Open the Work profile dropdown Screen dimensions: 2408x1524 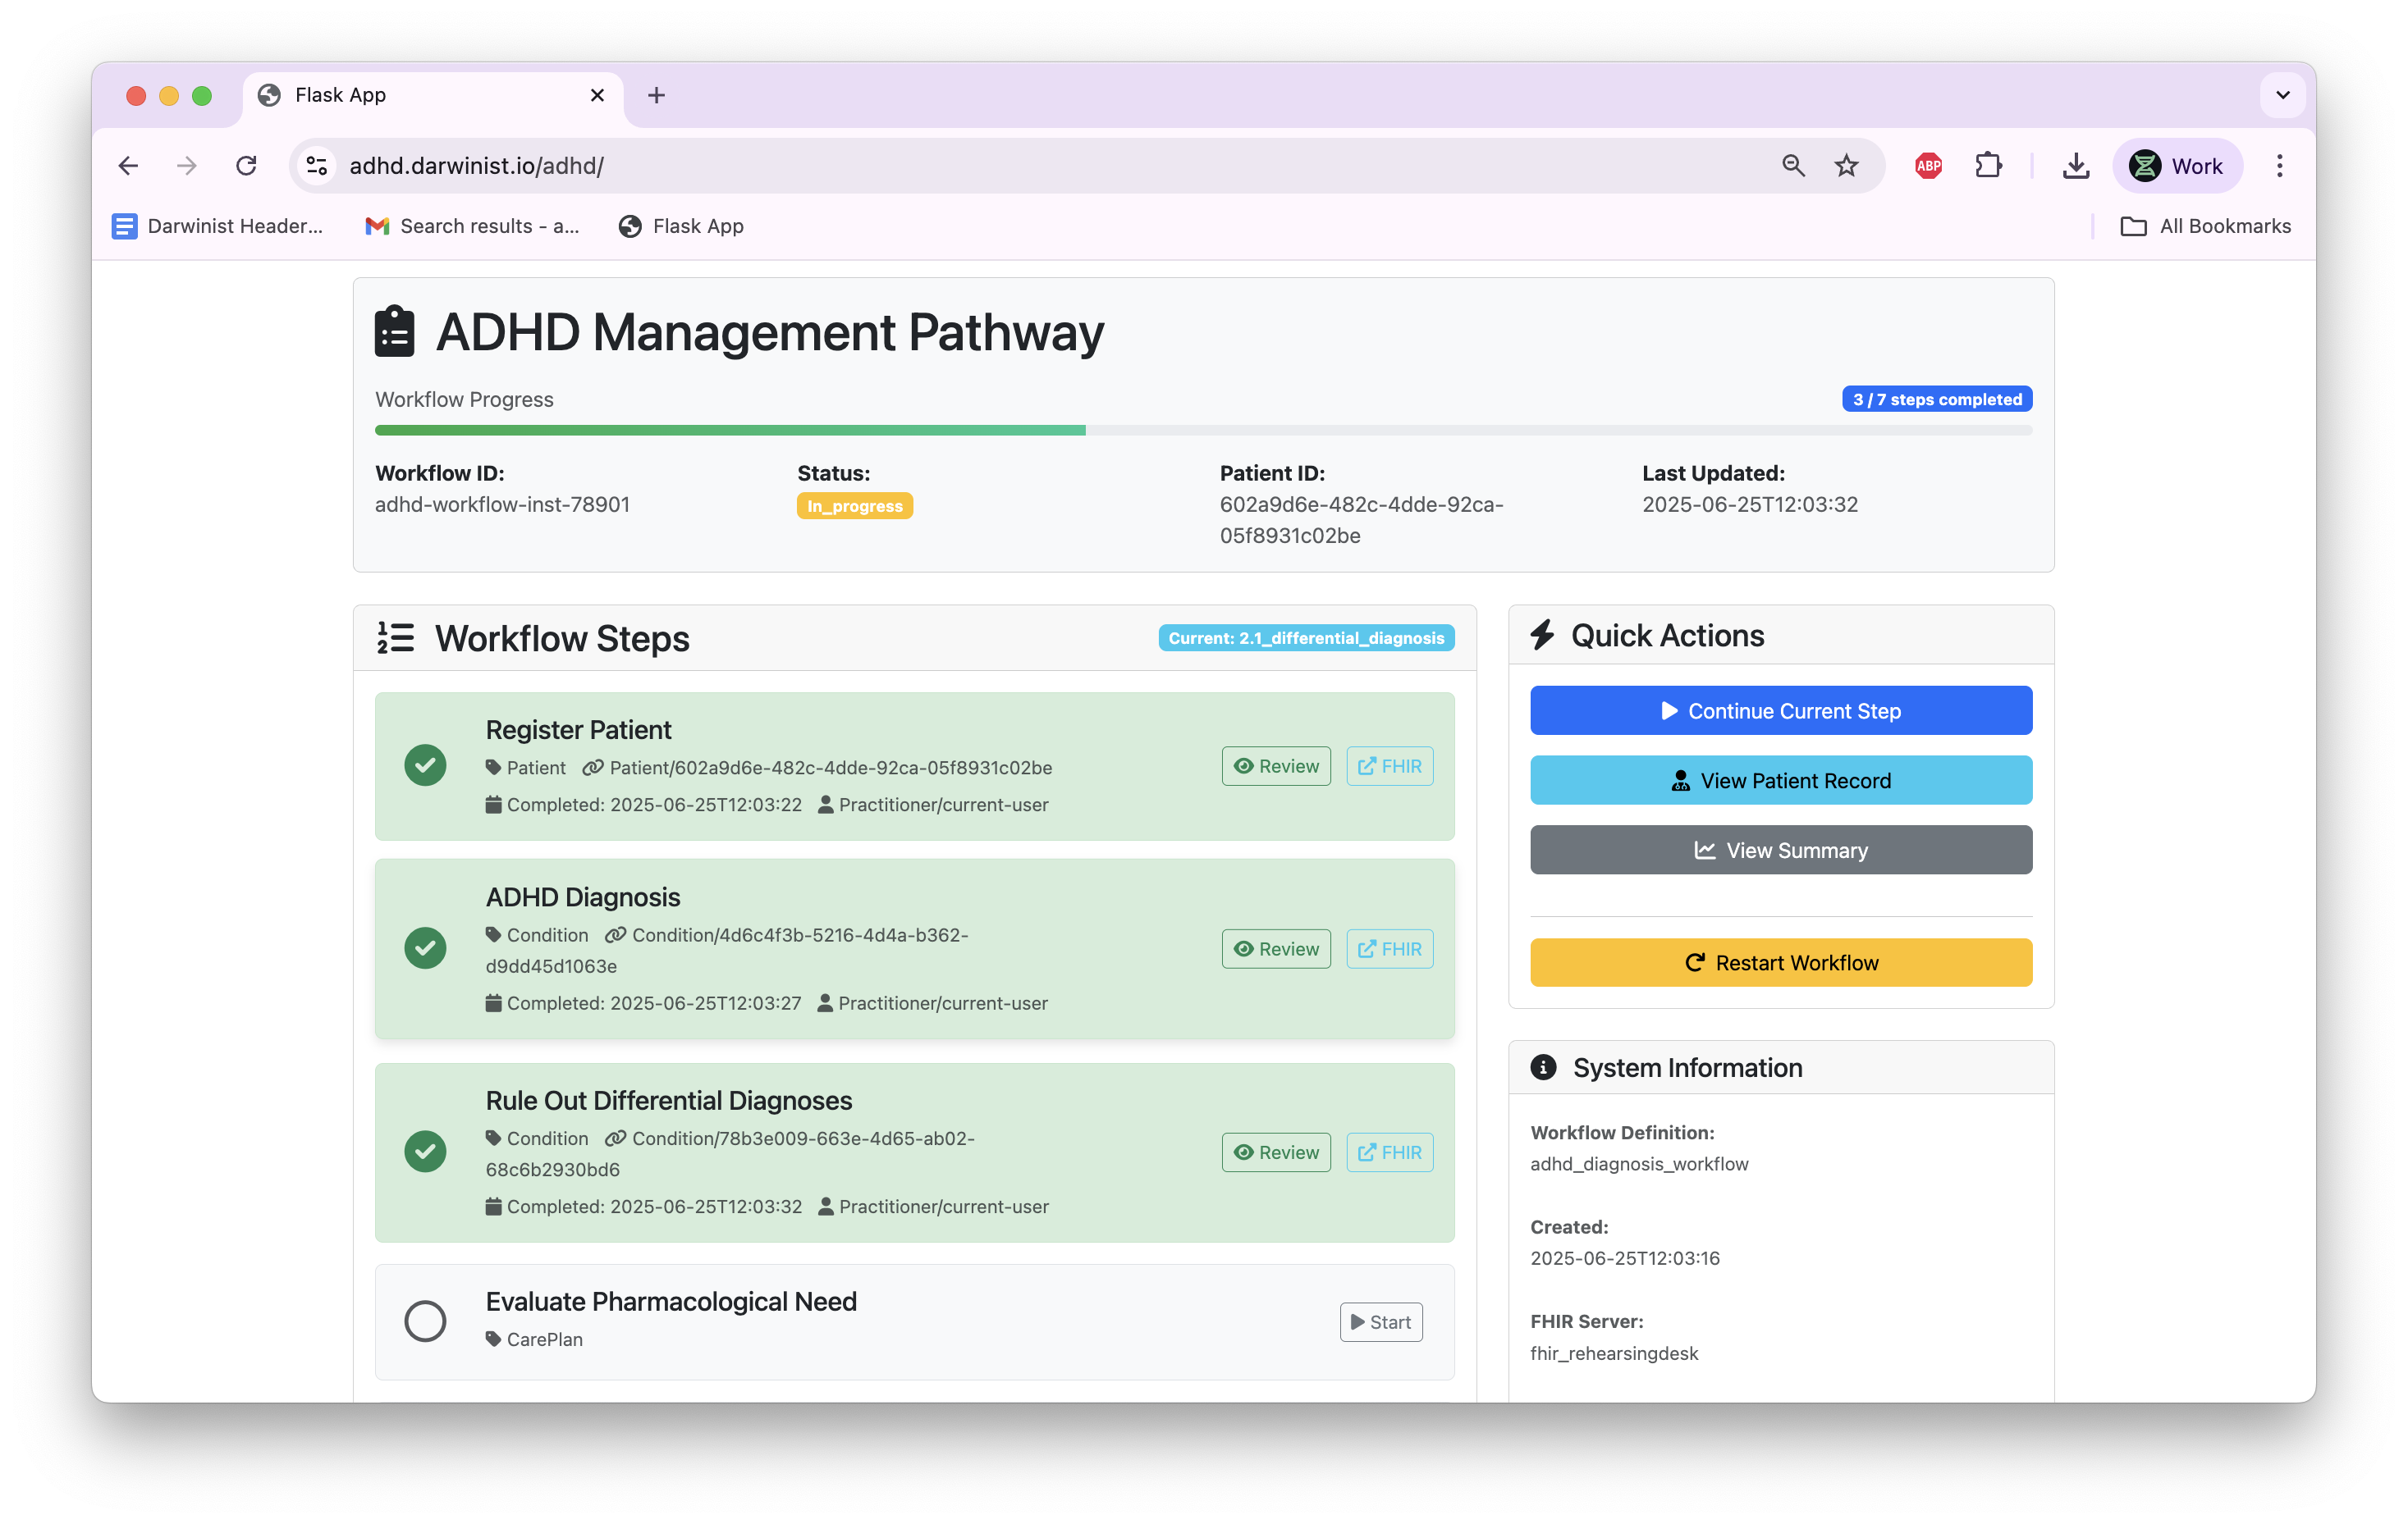(2178, 165)
